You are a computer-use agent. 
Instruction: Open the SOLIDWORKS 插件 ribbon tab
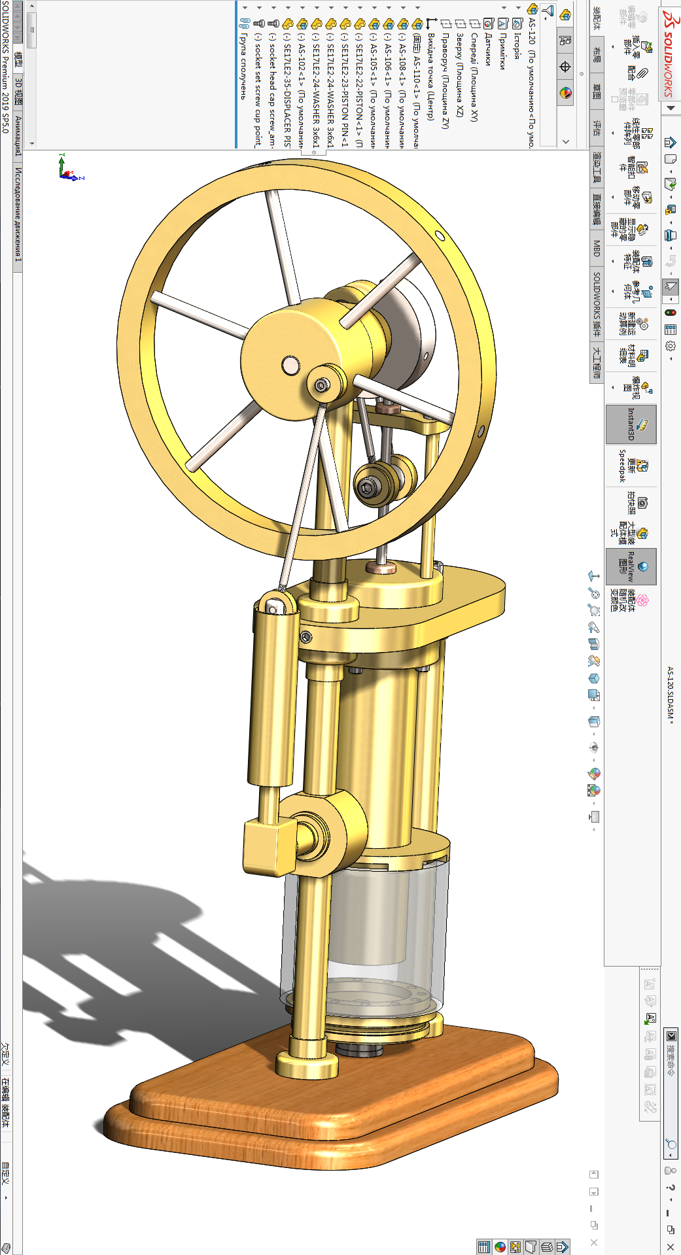[597, 305]
